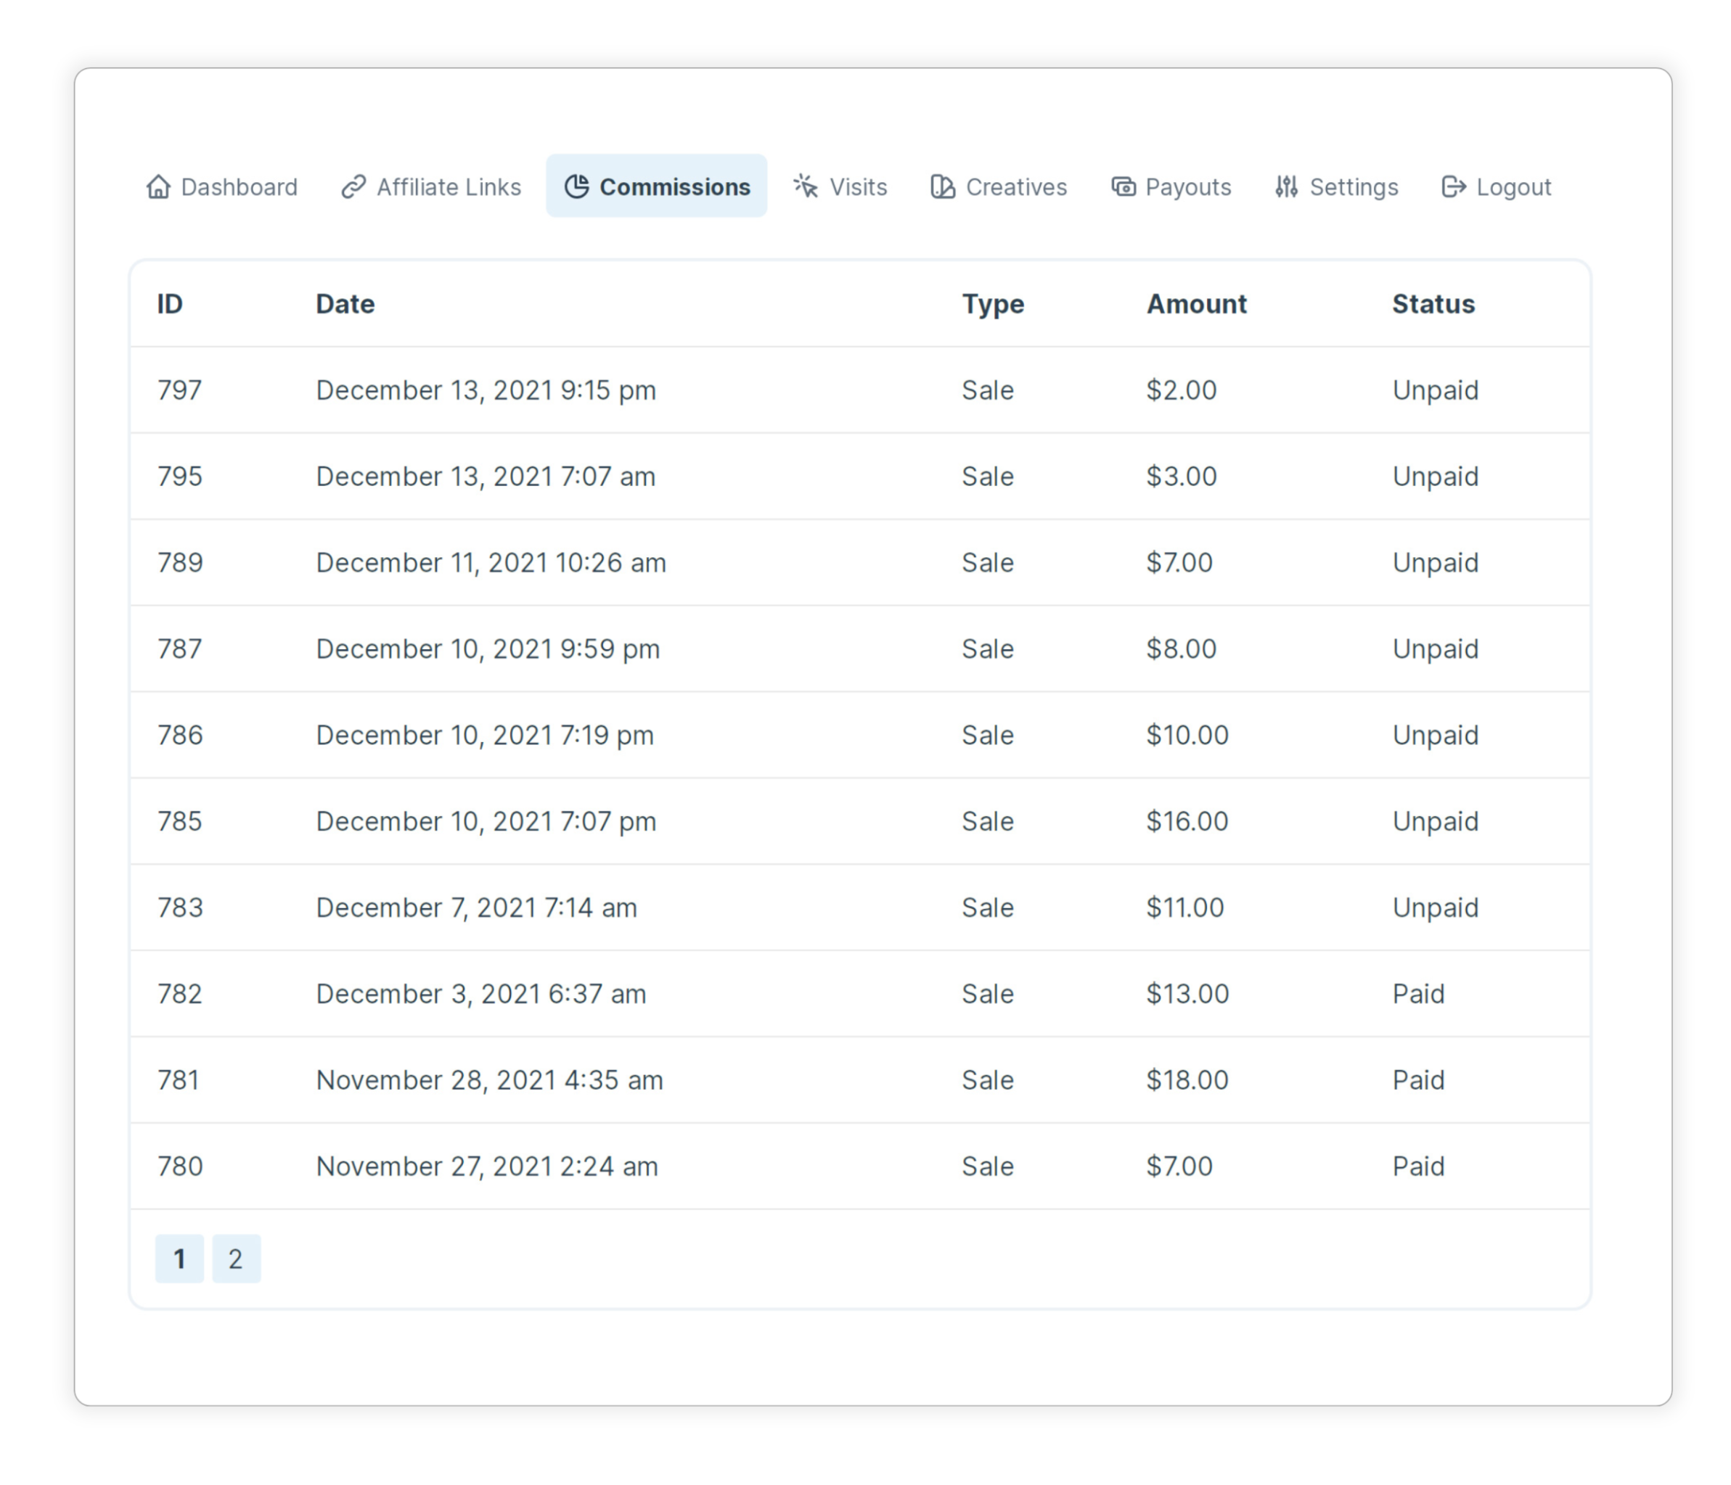Click the Logout arrow icon

[1454, 186]
